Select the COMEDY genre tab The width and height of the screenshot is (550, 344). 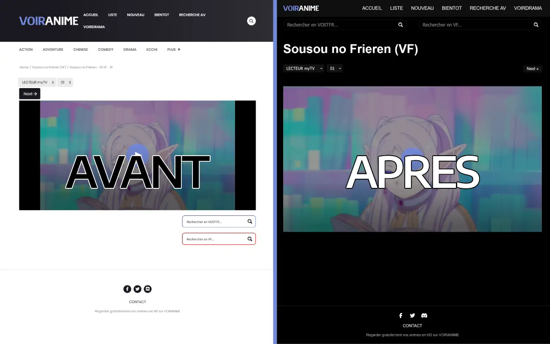click(x=106, y=49)
